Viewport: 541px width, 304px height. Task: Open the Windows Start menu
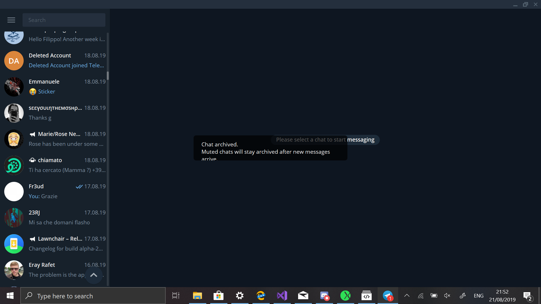pyautogui.click(x=10, y=296)
